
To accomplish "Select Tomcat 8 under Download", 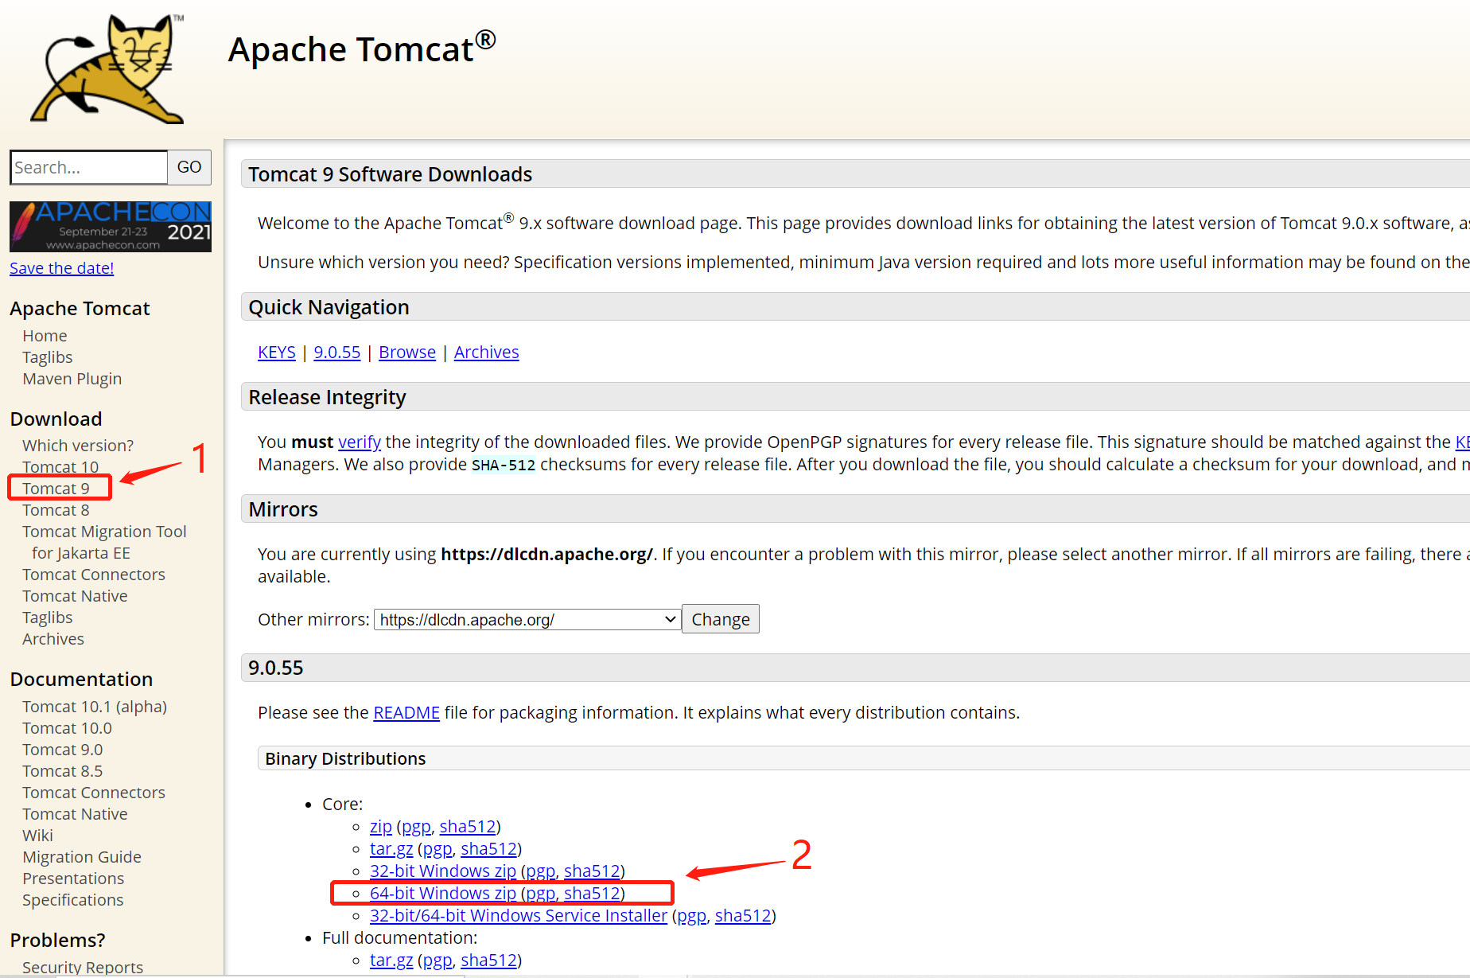I will tap(56, 510).
